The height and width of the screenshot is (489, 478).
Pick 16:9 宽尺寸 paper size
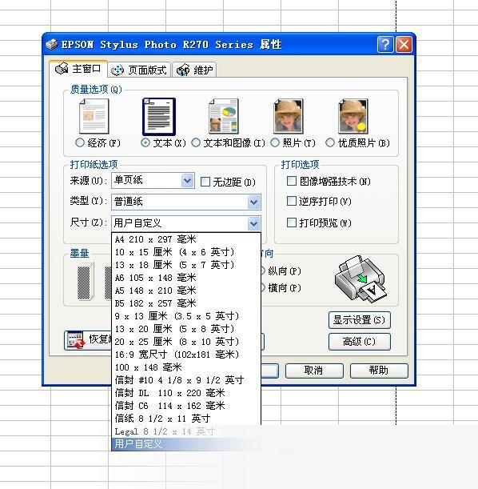pos(186,355)
